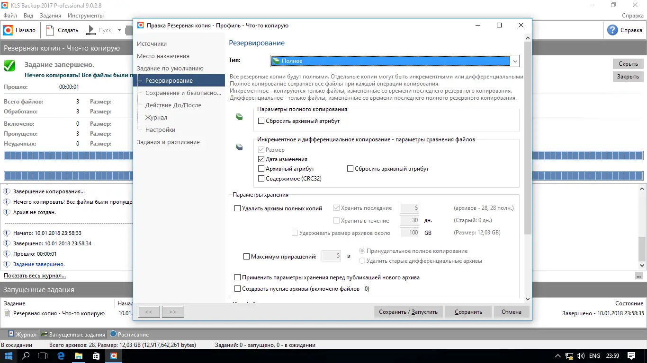Click task icon of Резервная копия row
The height and width of the screenshot is (363, 647).
(7, 313)
